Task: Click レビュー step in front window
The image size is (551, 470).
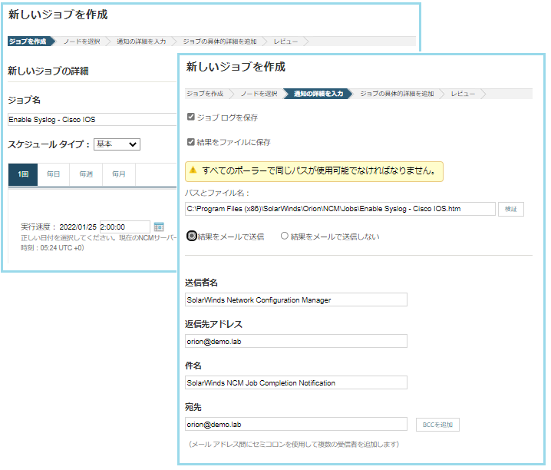Action: [x=463, y=94]
